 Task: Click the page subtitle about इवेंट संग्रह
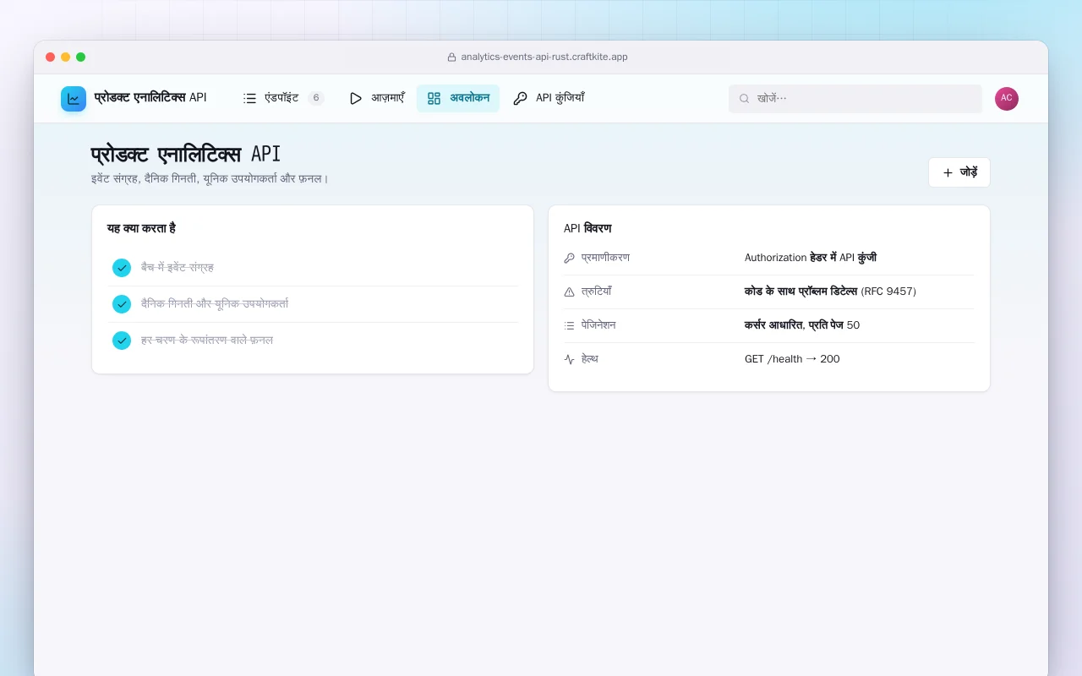[x=210, y=178]
